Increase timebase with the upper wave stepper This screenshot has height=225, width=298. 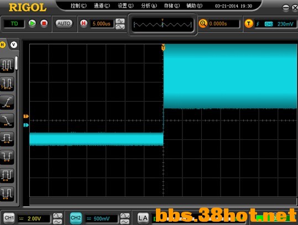click(120, 21)
